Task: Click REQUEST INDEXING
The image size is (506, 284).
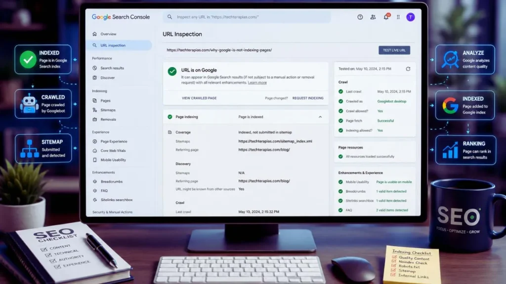Action: pyautogui.click(x=308, y=98)
